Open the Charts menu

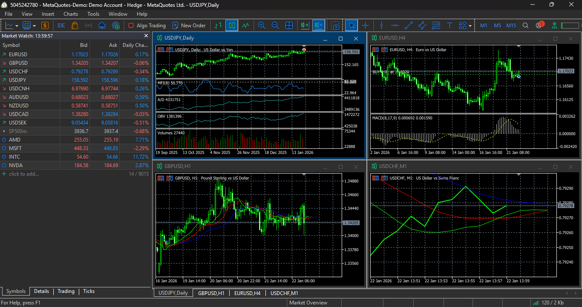pyautogui.click(x=70, y=14)
